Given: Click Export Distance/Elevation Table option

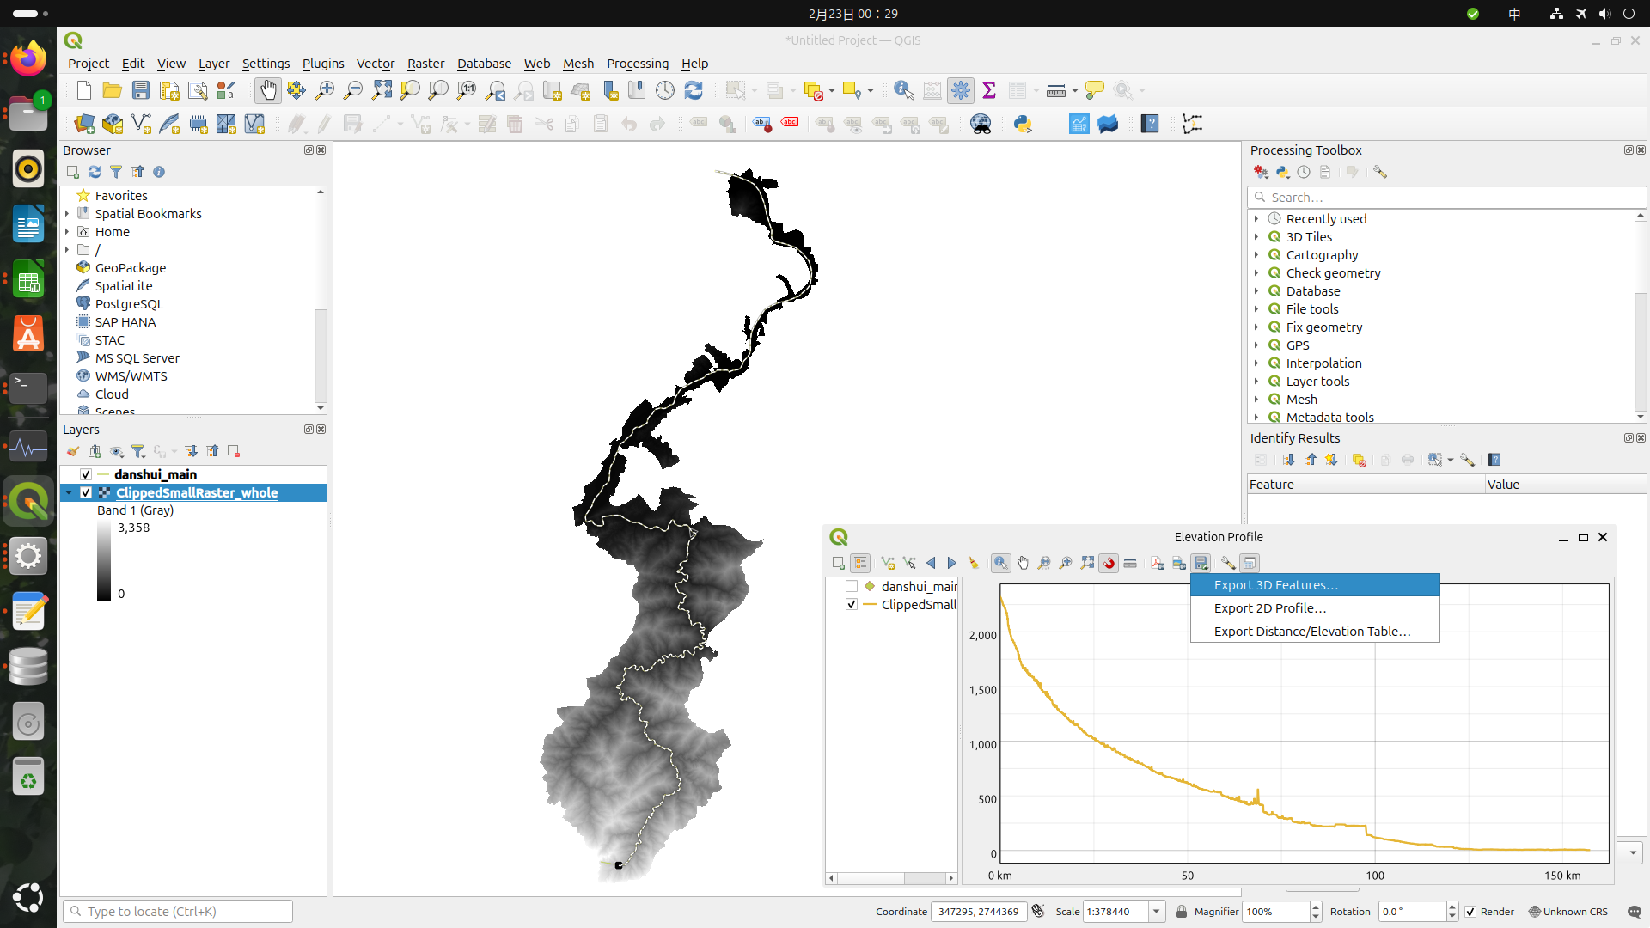Looking at the screenshot, I should 1311,632.
